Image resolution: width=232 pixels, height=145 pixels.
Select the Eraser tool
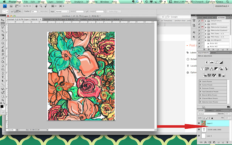coord(3,58)
